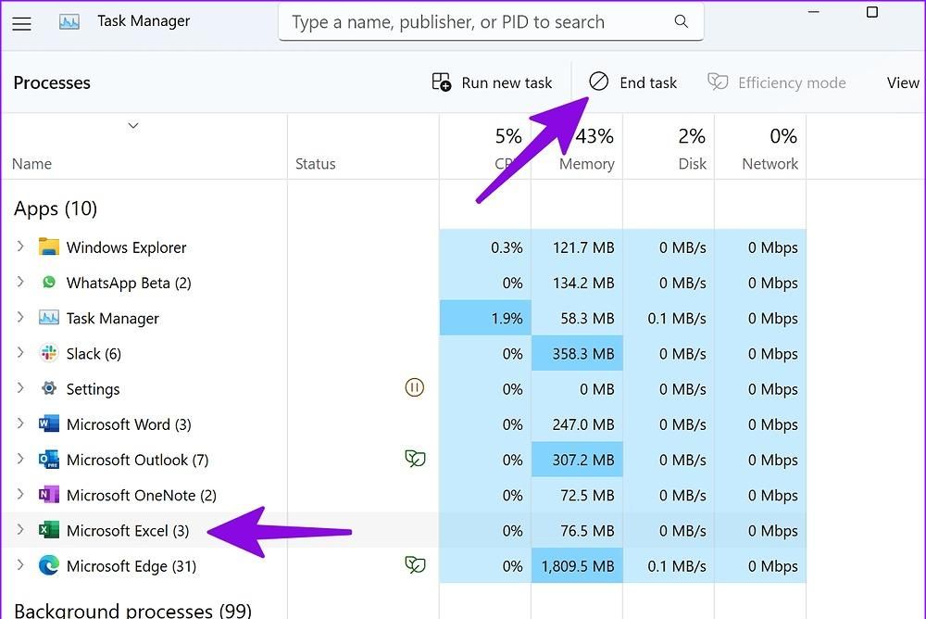Click the Slack app icon
Image resolution: width=926 pixels, height=619 pixels.
(48, 353)
